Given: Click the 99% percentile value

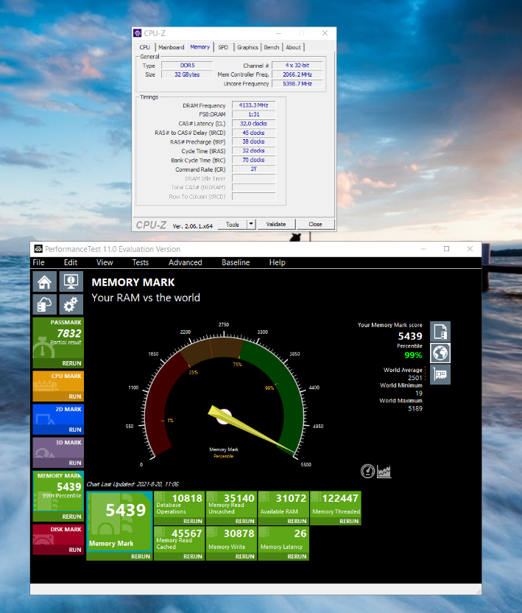Looking at the screenshot, I should click(x=413, y=355).
